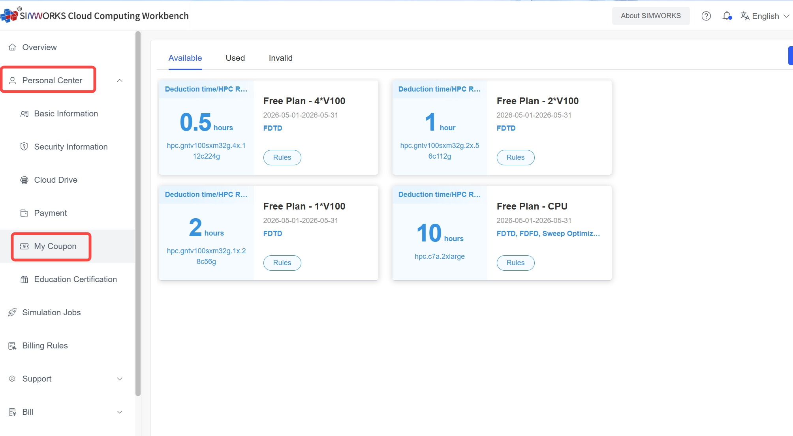Go to Cloud Drive
This screenshot has width=793, height=436.
click(68, 180)
